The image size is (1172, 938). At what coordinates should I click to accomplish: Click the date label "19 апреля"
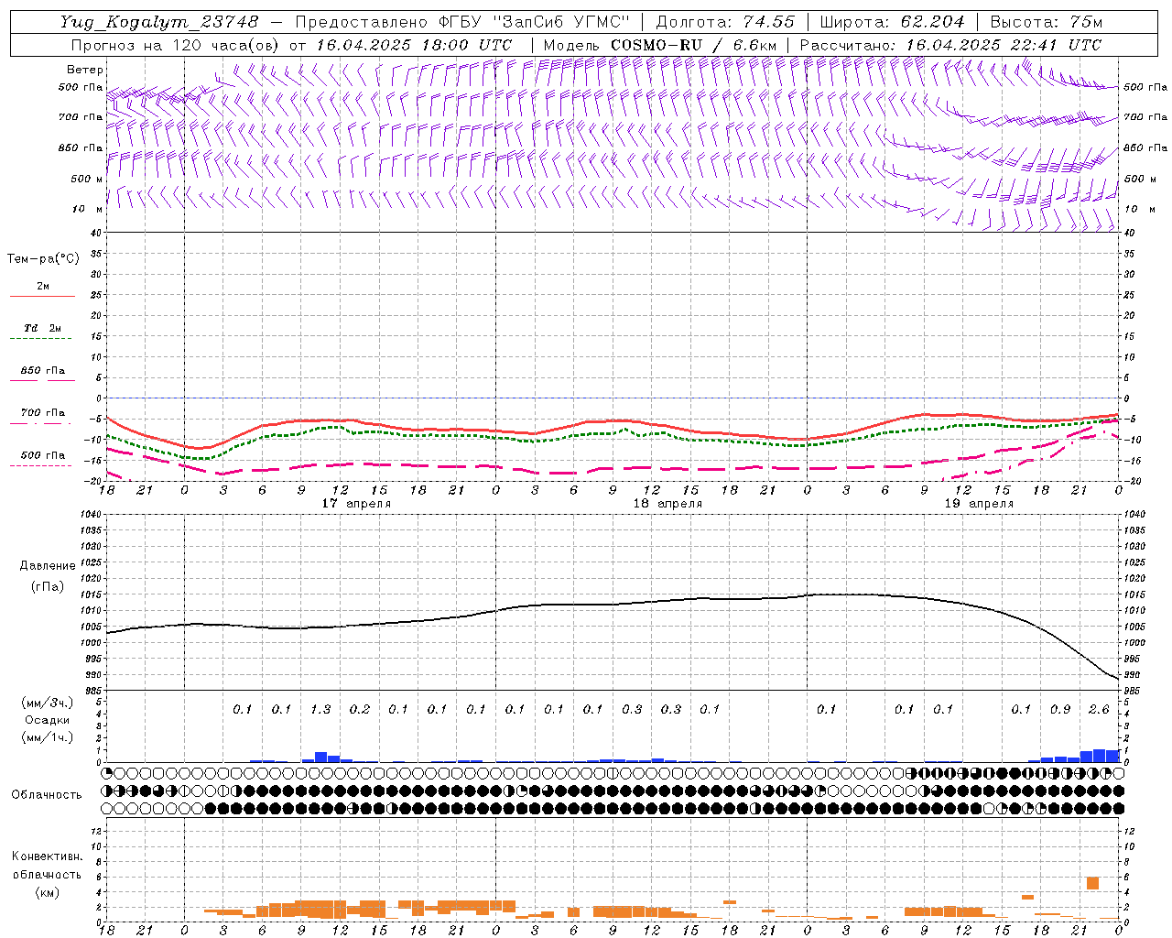click(x=980, y=504)
